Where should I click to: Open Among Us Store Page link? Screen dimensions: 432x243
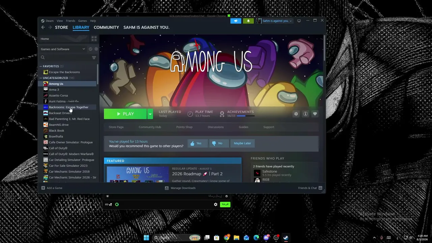click(x=116, y=127)
